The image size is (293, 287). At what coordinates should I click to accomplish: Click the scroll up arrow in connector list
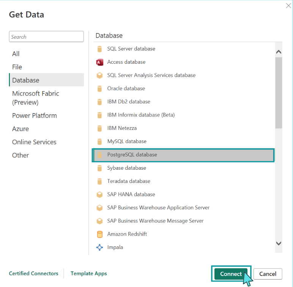279,52
